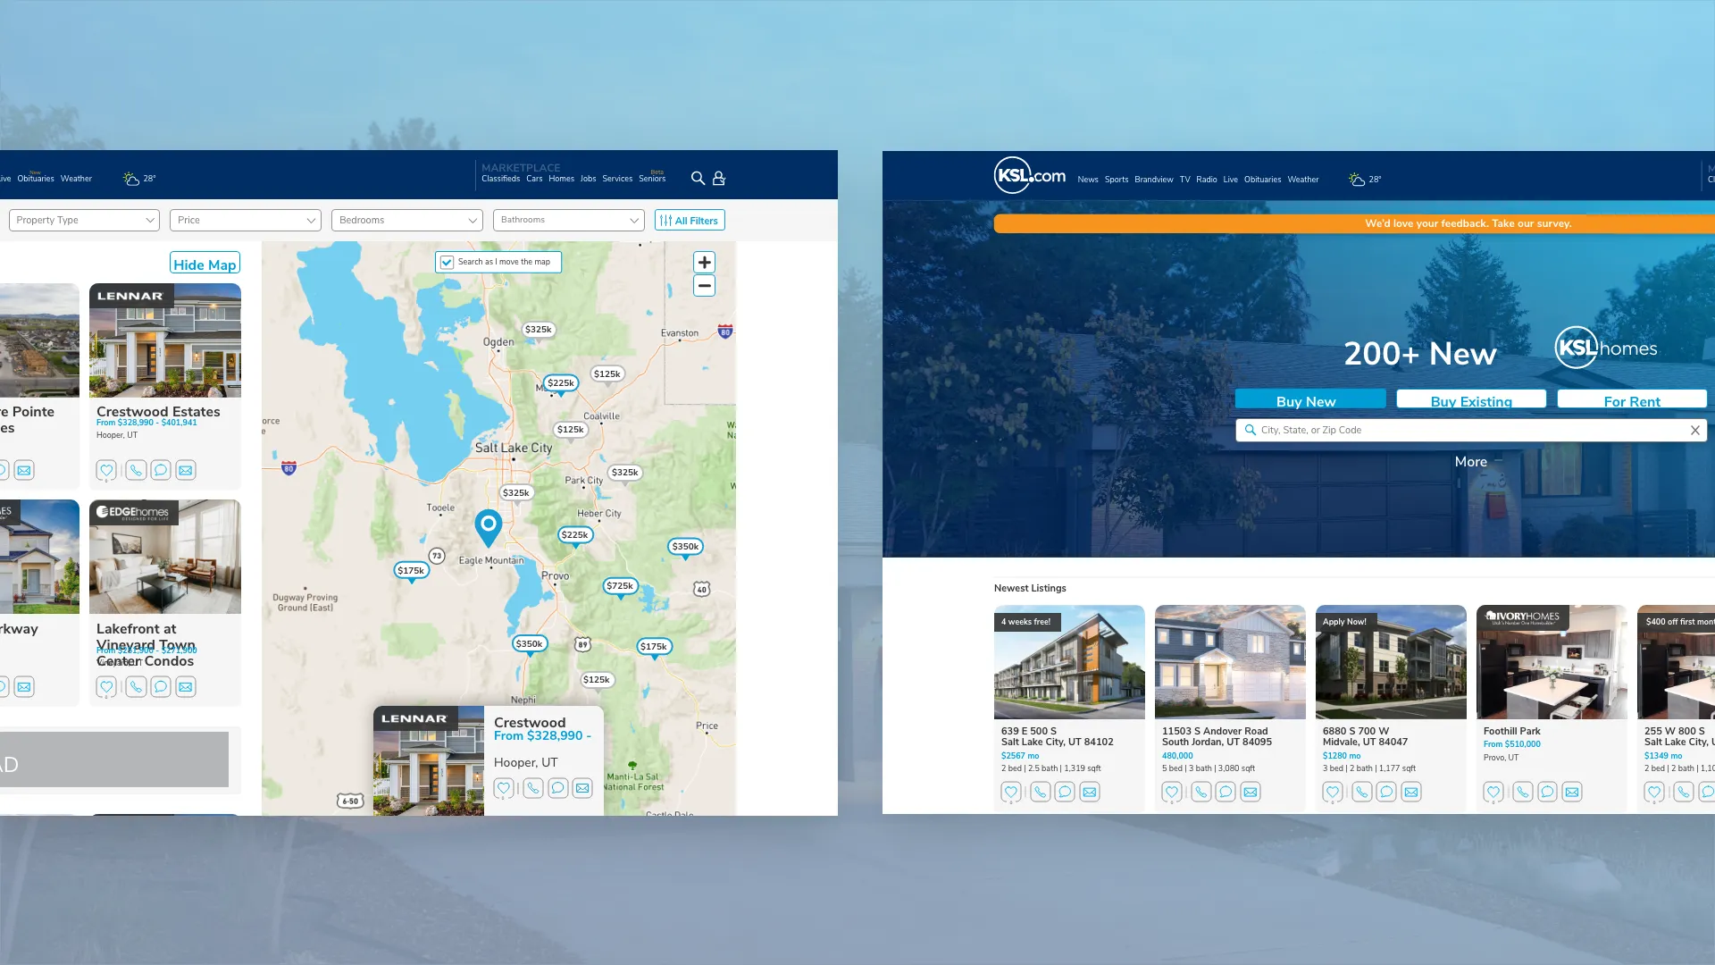Open the All Filters button

tap(690, 221)
